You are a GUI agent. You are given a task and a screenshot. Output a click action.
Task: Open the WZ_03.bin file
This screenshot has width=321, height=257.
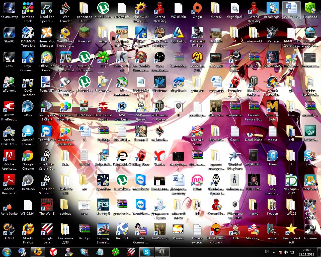179,10
